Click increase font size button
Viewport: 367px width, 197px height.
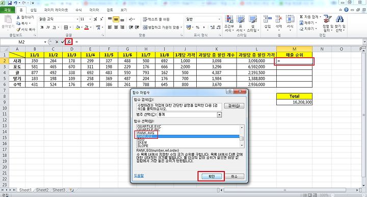[x=95, y=19]
